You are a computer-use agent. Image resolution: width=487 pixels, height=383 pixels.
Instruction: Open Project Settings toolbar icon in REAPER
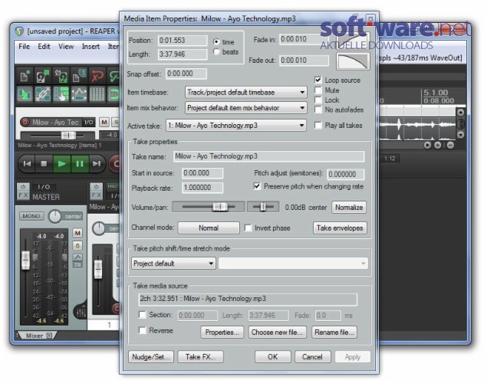[x=79, y=76]
